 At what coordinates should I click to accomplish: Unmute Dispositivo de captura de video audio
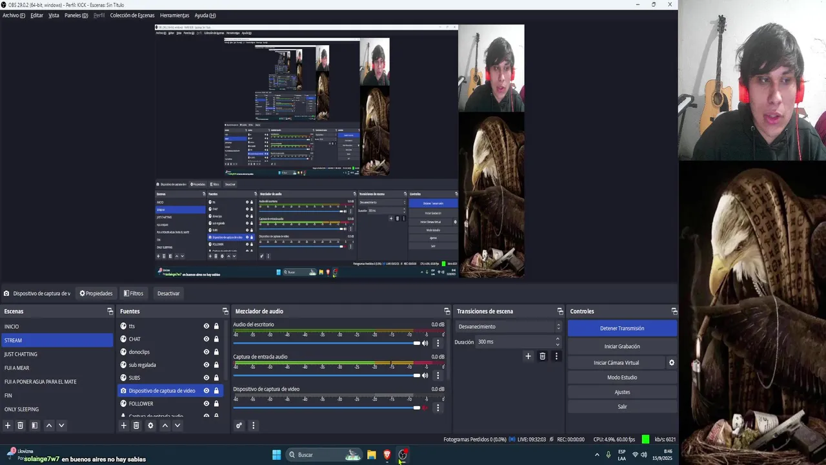coord(425,408)
